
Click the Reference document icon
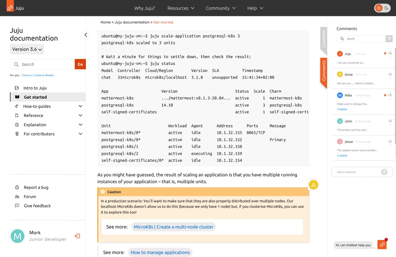coord(17,115)
